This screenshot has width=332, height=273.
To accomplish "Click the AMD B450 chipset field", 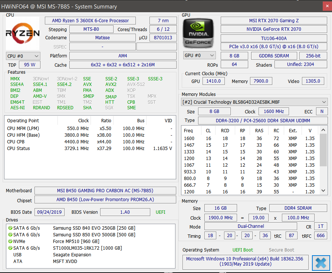I will point(105,200).
